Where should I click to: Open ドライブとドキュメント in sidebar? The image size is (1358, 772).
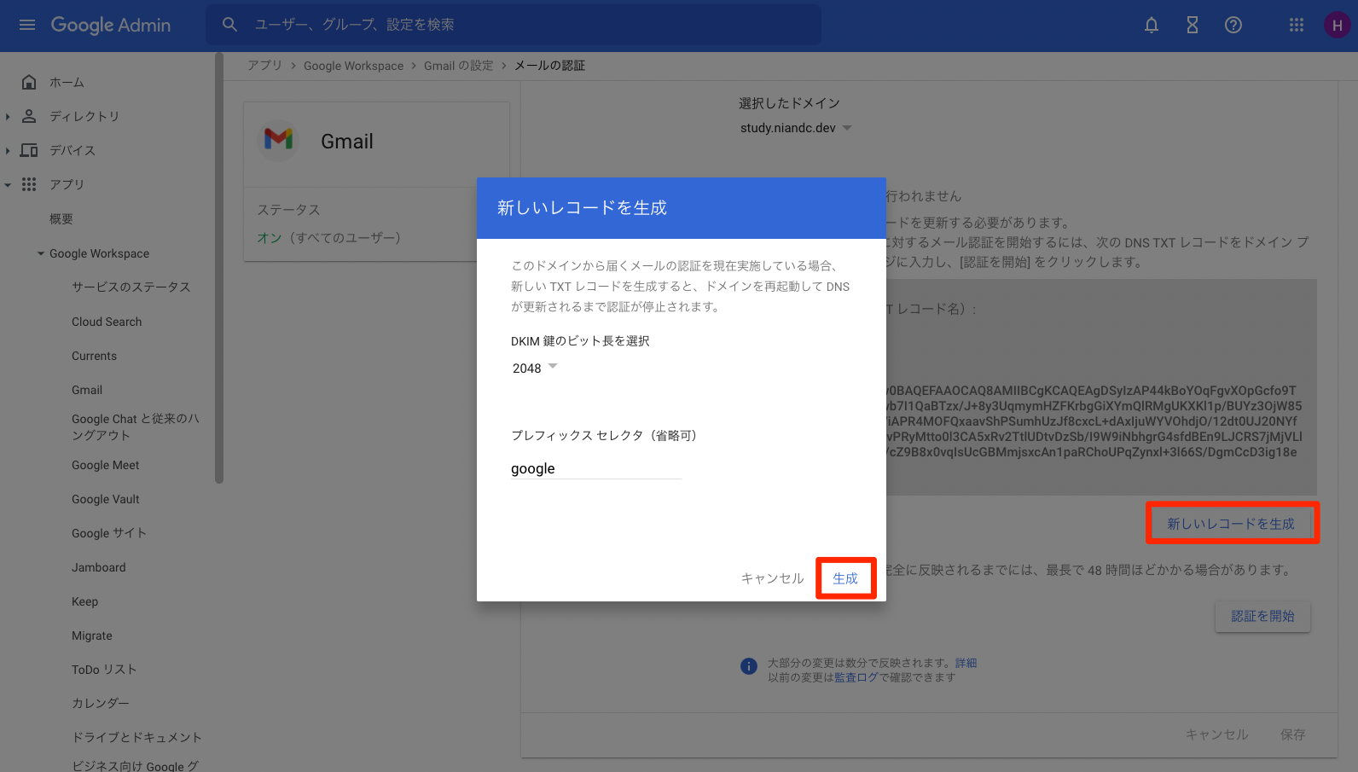click(136, 737)
